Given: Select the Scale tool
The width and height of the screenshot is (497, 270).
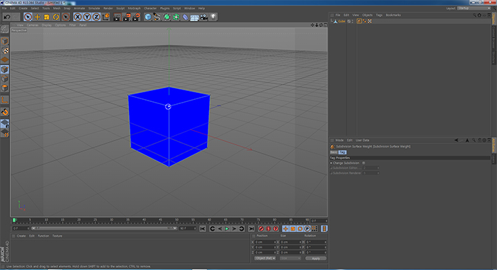Looking at the screenshot, I should coord(47,17).
